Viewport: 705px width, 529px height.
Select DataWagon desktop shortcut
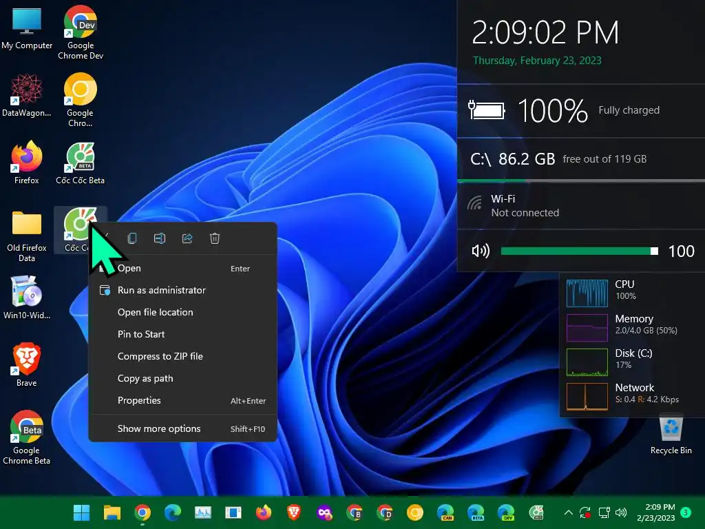click(x=27, y=95)
